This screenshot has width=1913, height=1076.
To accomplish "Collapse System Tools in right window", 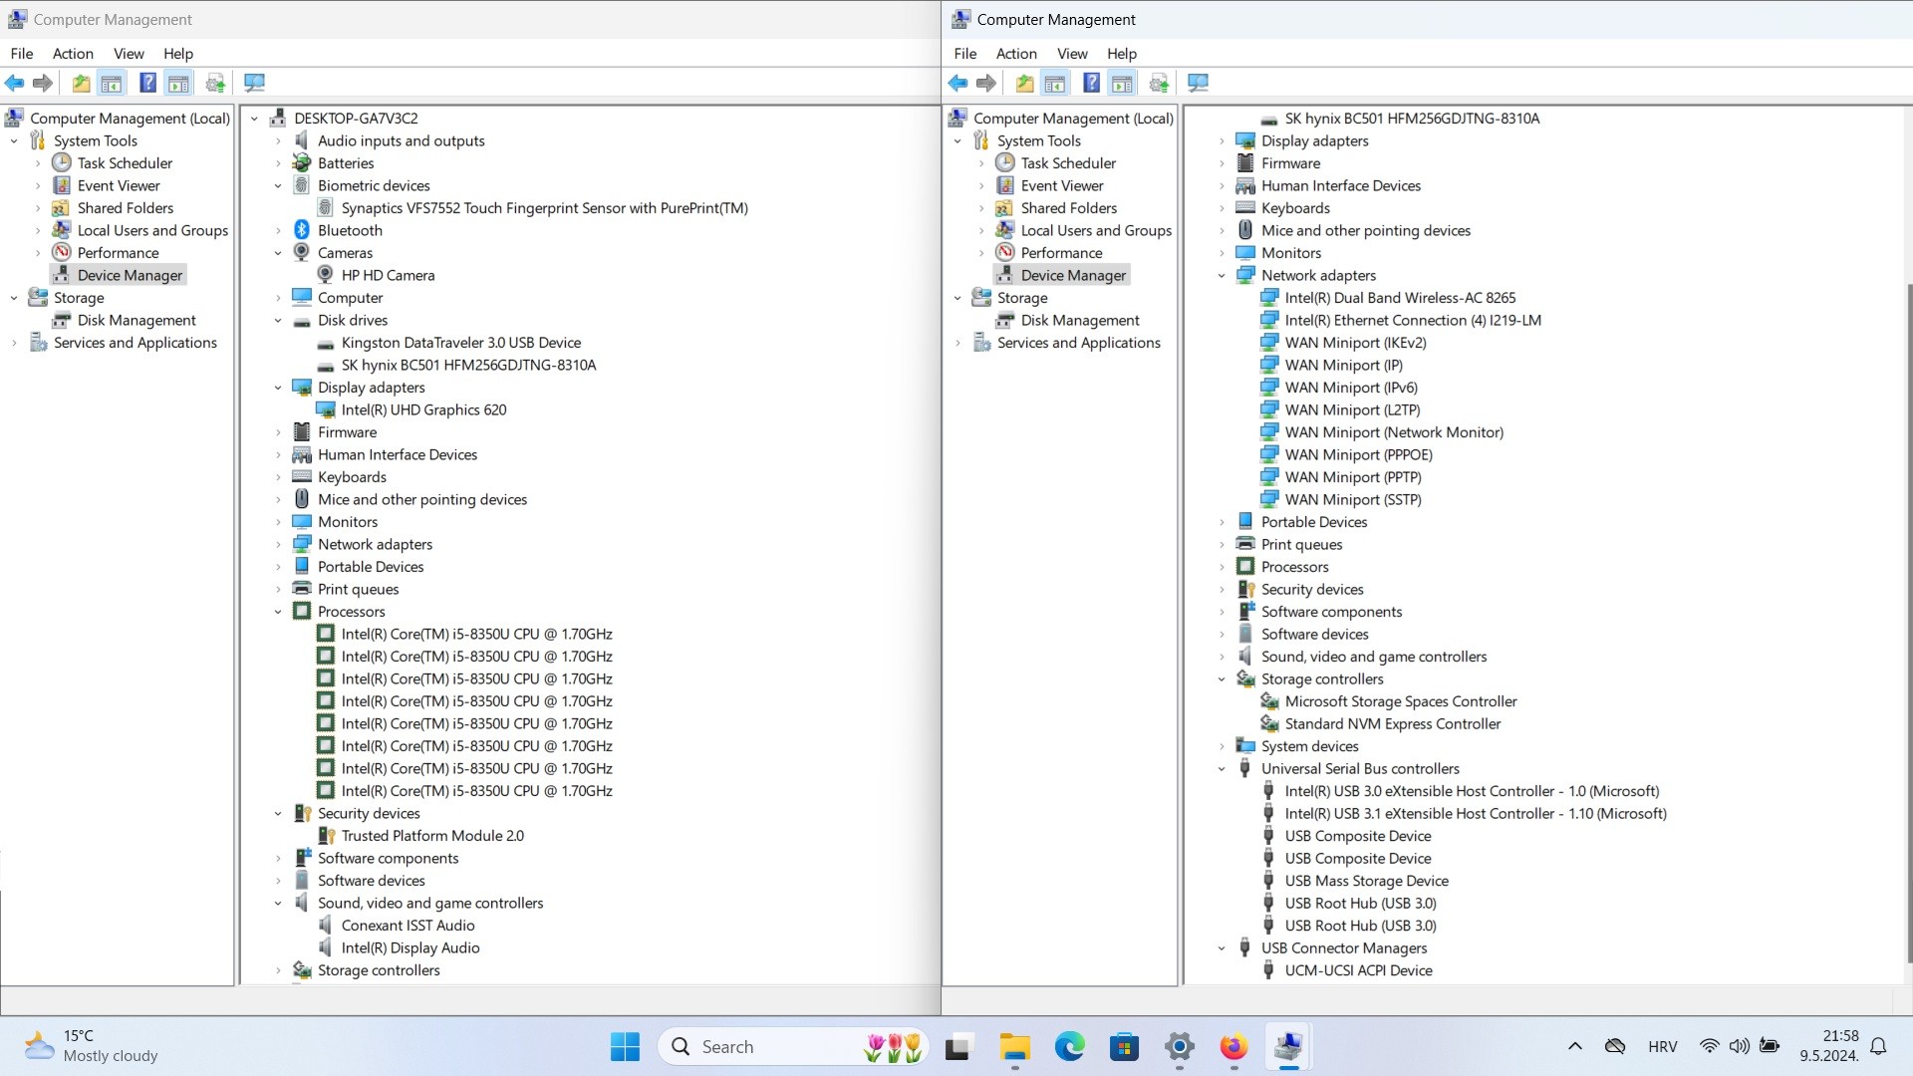I will point(958,141).
